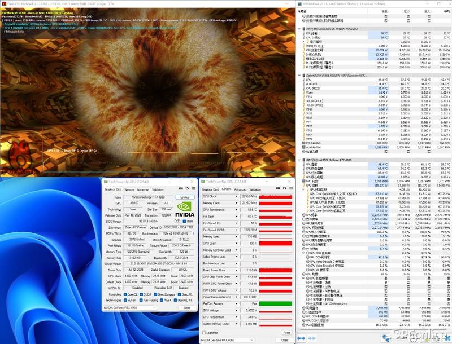The image size is (452, 344).
Task: Click the blue X icon in HWiNFO bottom toolbar
Action: pos(448,338)
